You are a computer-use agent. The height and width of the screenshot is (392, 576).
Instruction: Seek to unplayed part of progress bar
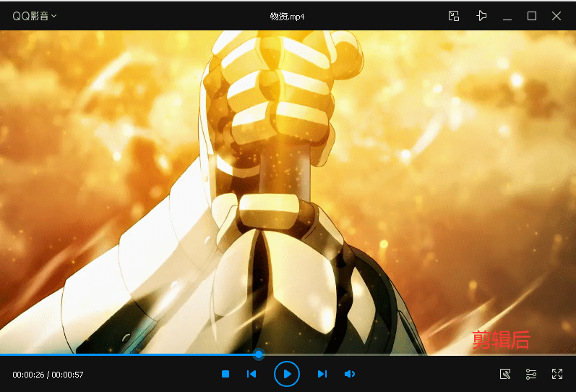(x=418, y=355)
